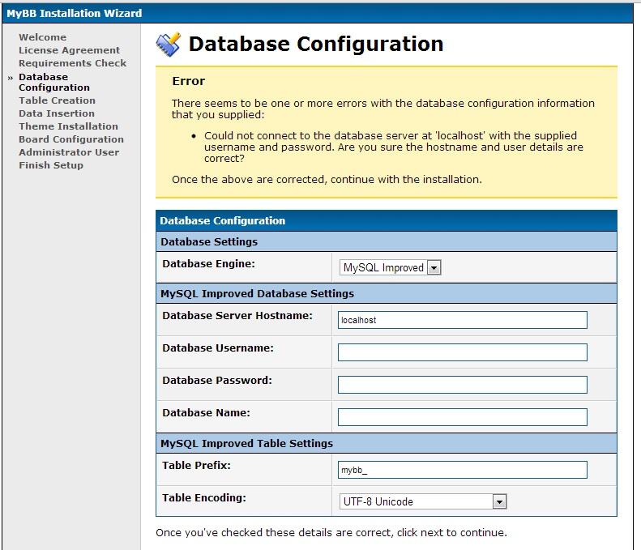
Task: Select Database Configuration step in sidebar
Action: point(54,82)
